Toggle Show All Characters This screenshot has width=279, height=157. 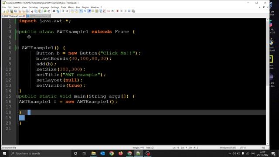pos(85,11)
